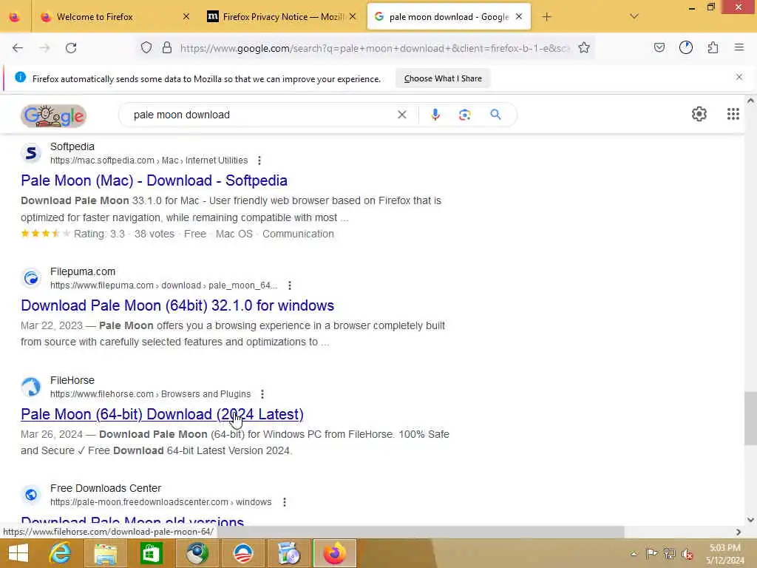Bookmark this page with the star
757x568 pixels.
[584, 47]
